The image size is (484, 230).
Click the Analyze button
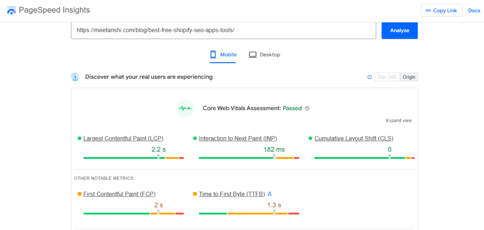[x=399, y=31]
